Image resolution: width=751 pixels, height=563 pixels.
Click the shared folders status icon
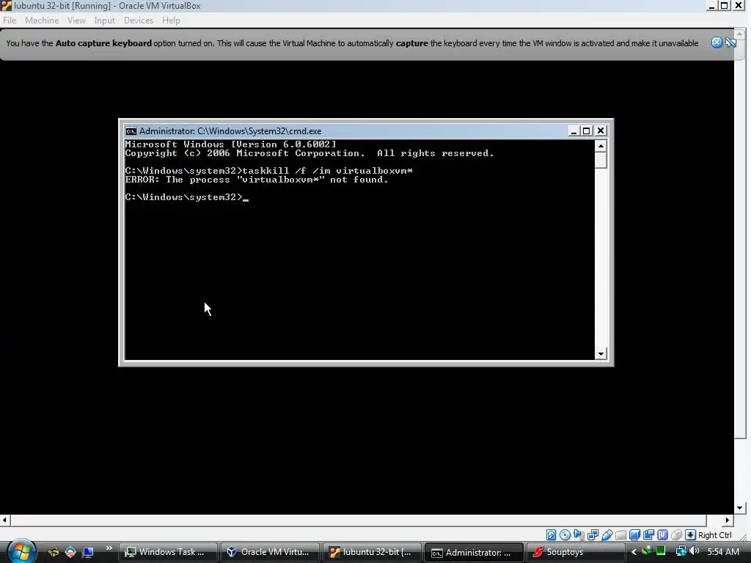click(620, 534)
